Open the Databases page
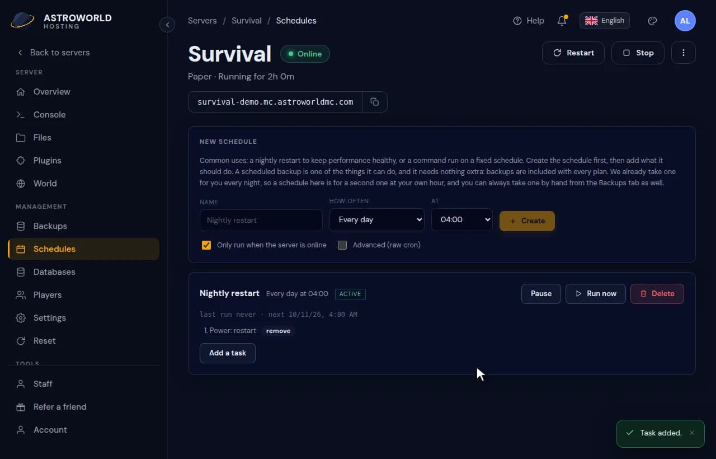This screenshot has height=459, width=716. (x=84, y=272)
